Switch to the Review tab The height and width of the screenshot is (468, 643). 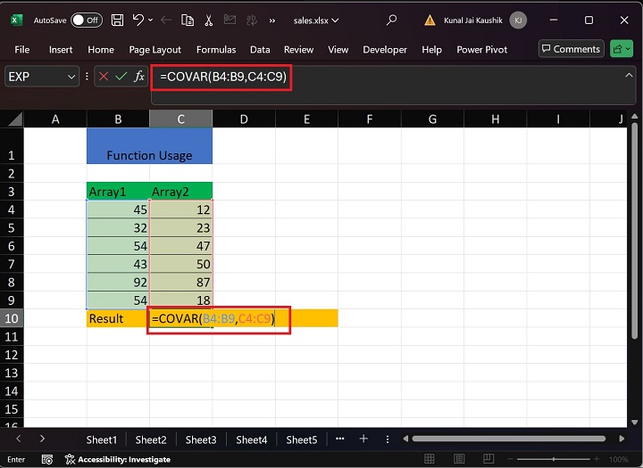point(298,50)
